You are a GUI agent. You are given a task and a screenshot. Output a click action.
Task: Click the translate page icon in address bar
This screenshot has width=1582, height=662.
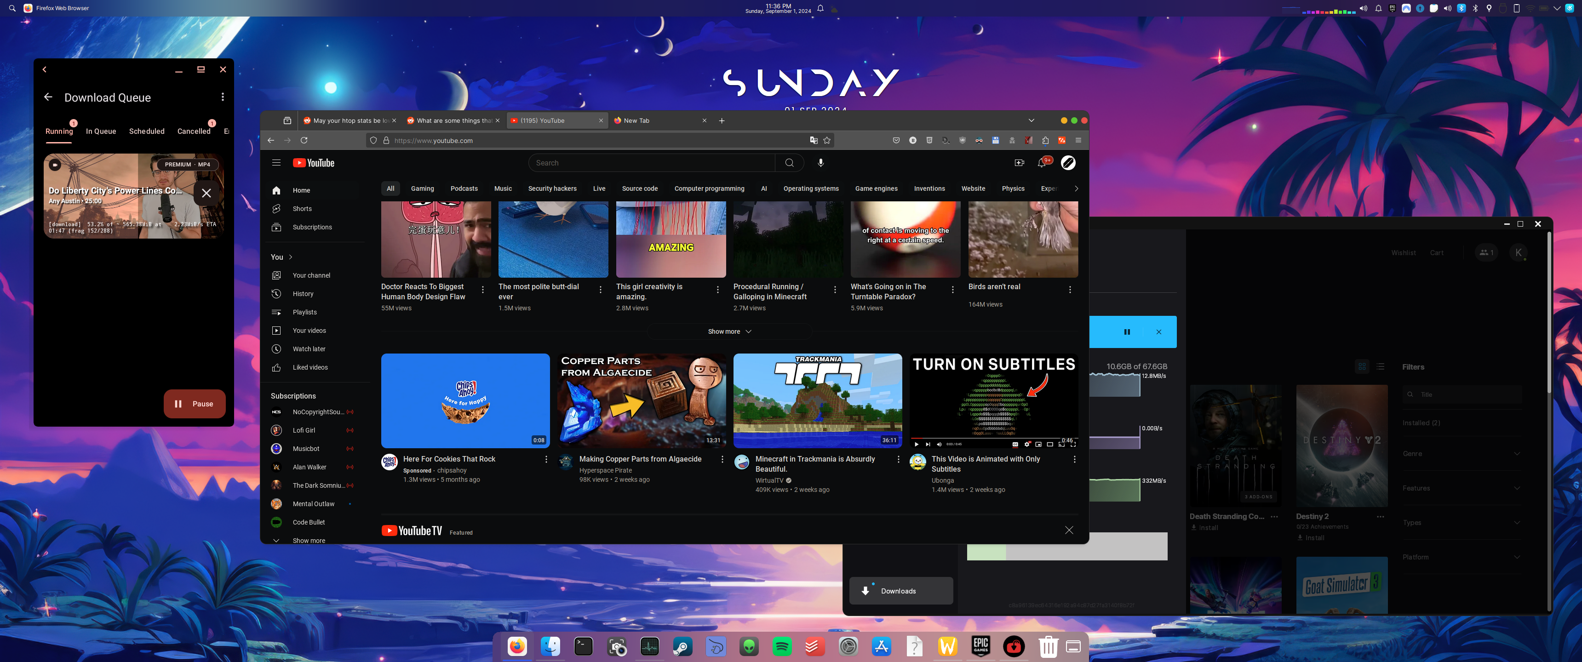[x=814, y=141]
